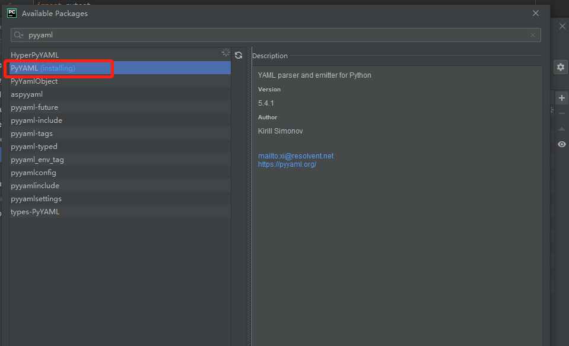Open the https://pyyaml.org/ link
The image size is (569, 346).
point(287,164)
